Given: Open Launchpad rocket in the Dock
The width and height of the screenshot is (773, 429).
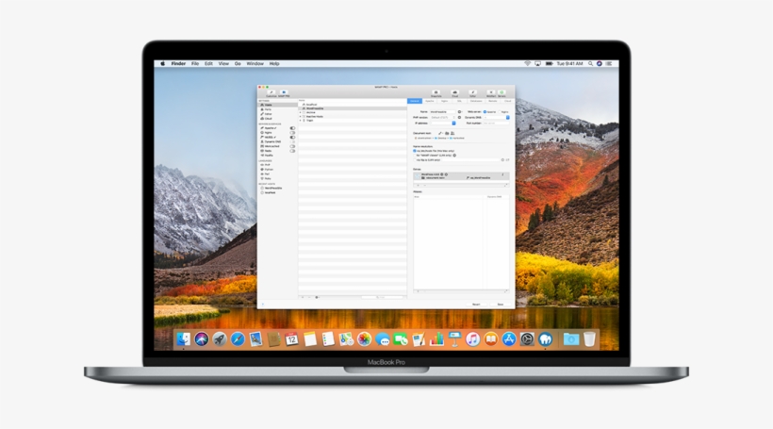Looking at the screenshot, I should point(220,339).
